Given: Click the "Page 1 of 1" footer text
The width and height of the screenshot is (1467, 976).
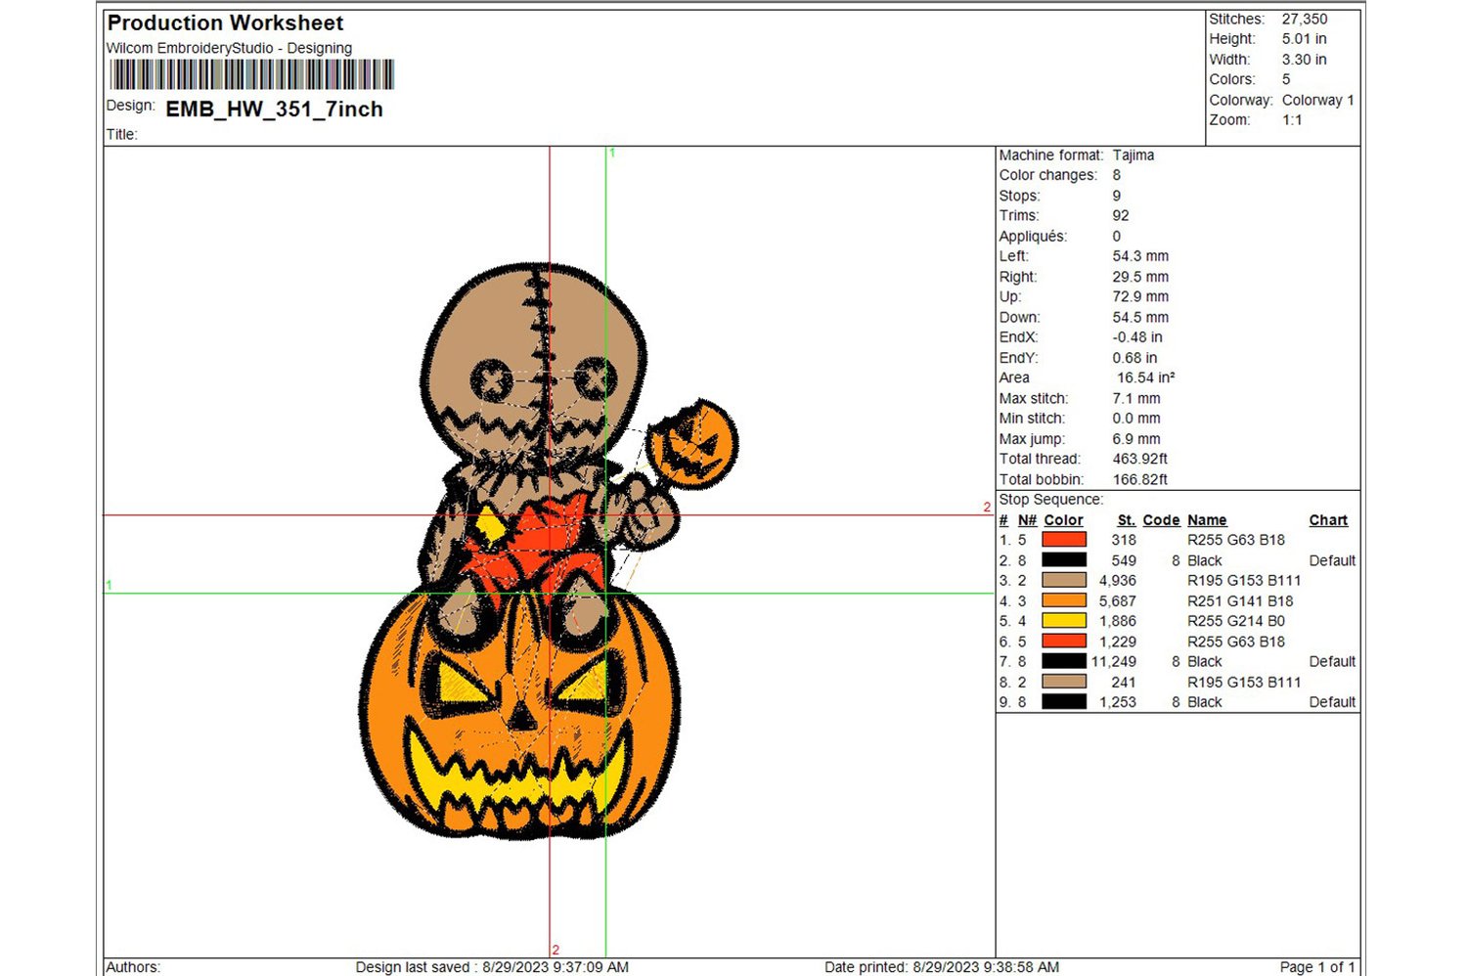Looking at the screenshot, I should (1317, 967).
